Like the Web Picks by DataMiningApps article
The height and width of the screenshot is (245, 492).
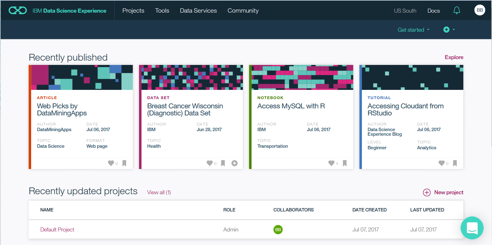(x=111, y=163)
